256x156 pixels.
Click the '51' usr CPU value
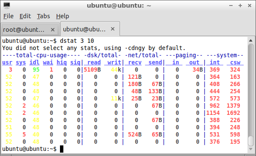9,127
